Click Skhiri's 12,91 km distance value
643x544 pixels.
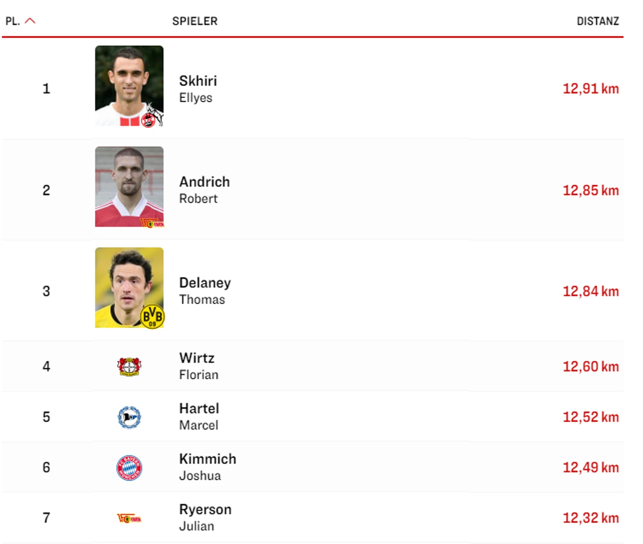[x=591, y=89]
